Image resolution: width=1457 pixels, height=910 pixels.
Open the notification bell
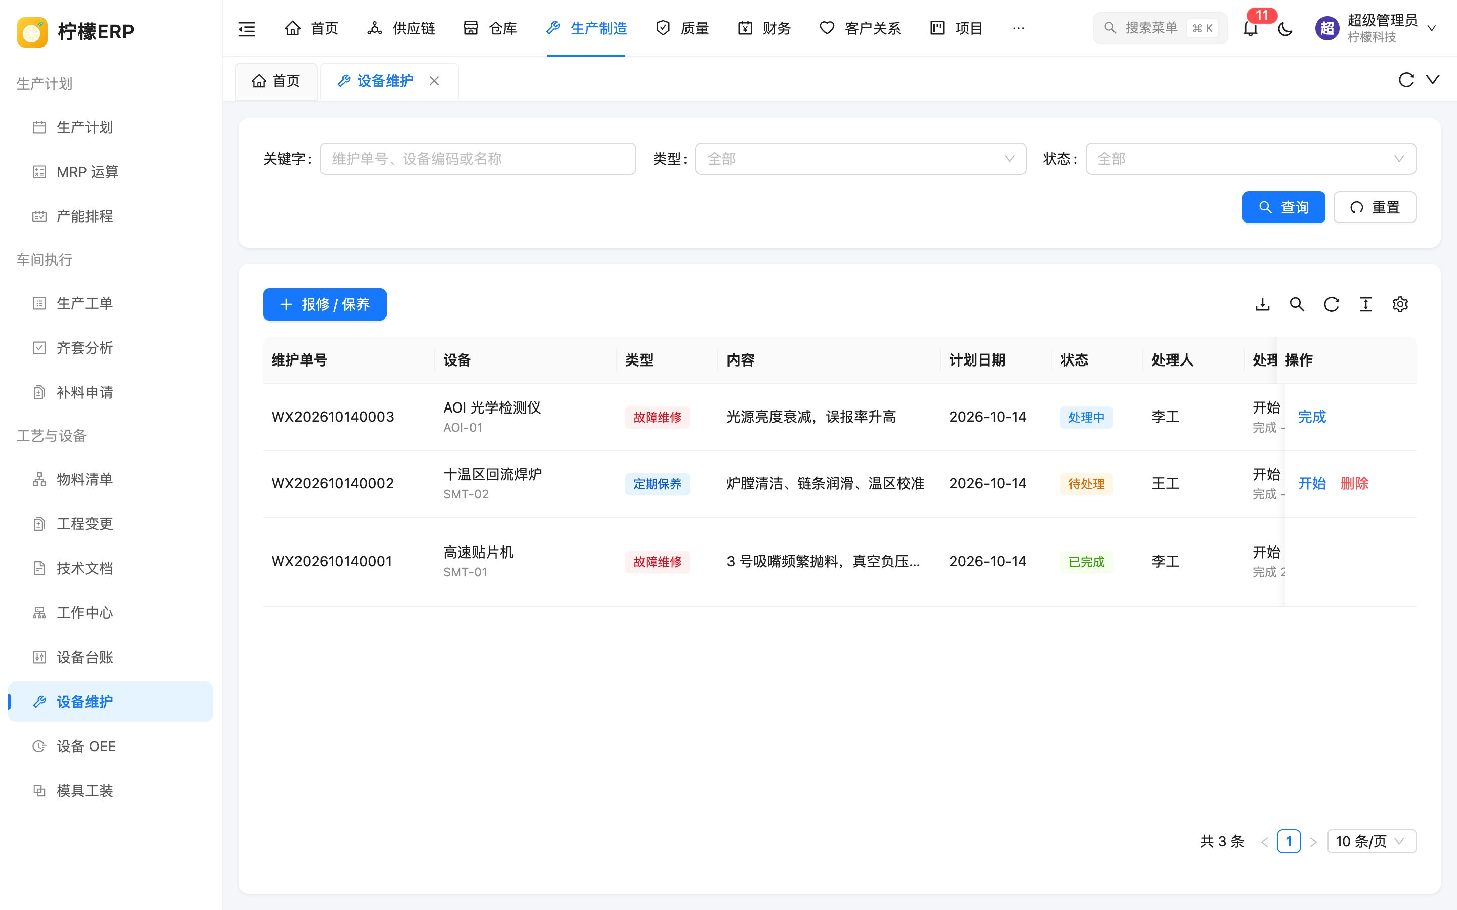[1251, 28]
